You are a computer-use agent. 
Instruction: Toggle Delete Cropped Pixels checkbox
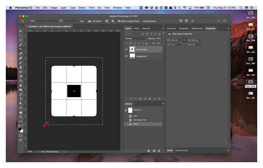pyautogui.click(x=119, y=21)
